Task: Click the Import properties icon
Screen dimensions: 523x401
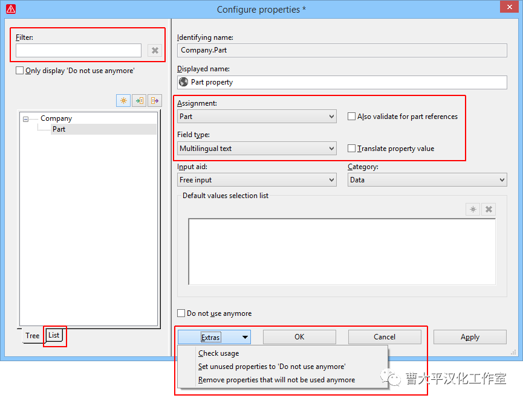Action: (139, 101)
